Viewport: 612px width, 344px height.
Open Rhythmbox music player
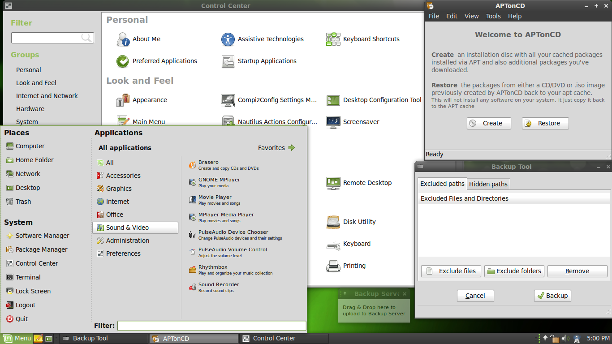(x=230, y=270)
